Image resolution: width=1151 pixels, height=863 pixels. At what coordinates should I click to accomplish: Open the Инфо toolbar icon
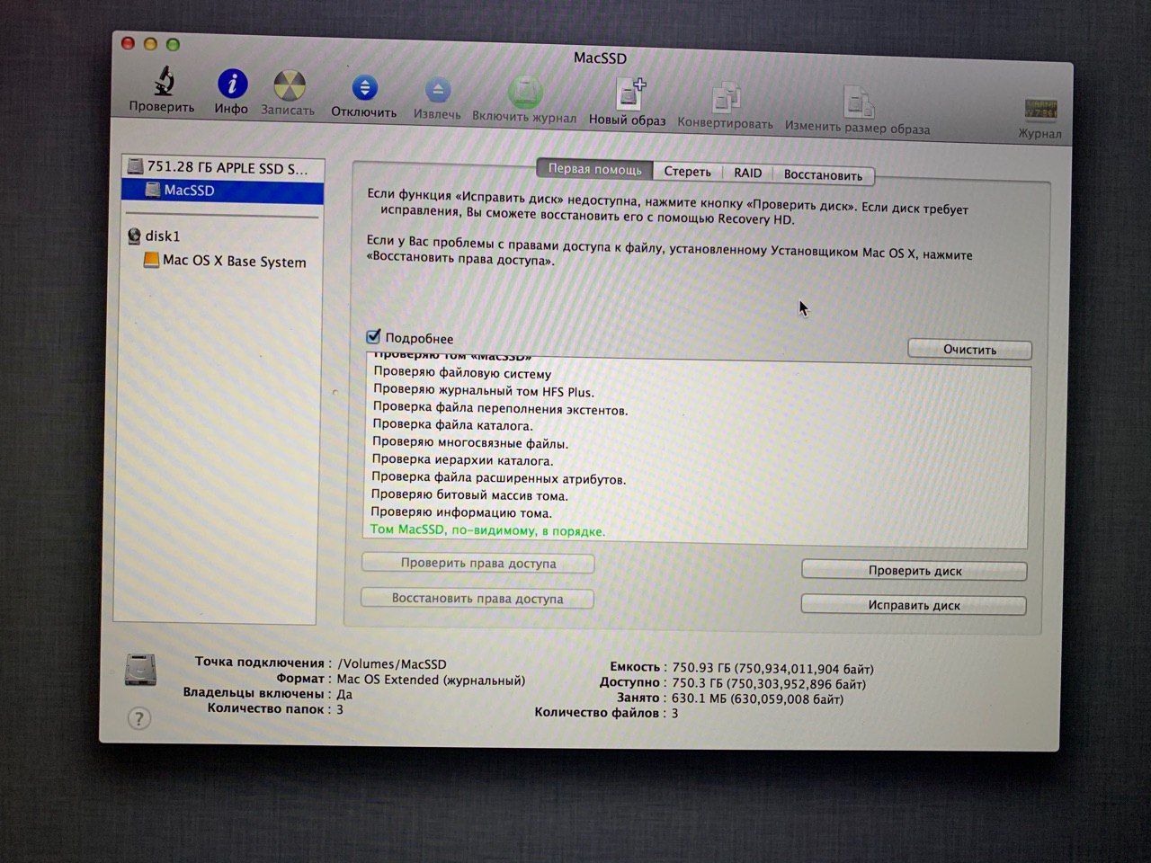coord(232,84)
